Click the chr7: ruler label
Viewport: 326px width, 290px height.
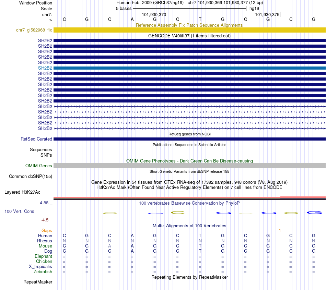[47, 14]
